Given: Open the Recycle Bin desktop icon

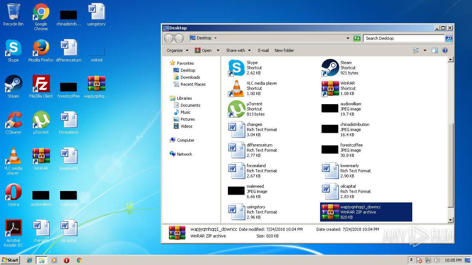Looking at the screenshot, I should click(x=13, y=15).
